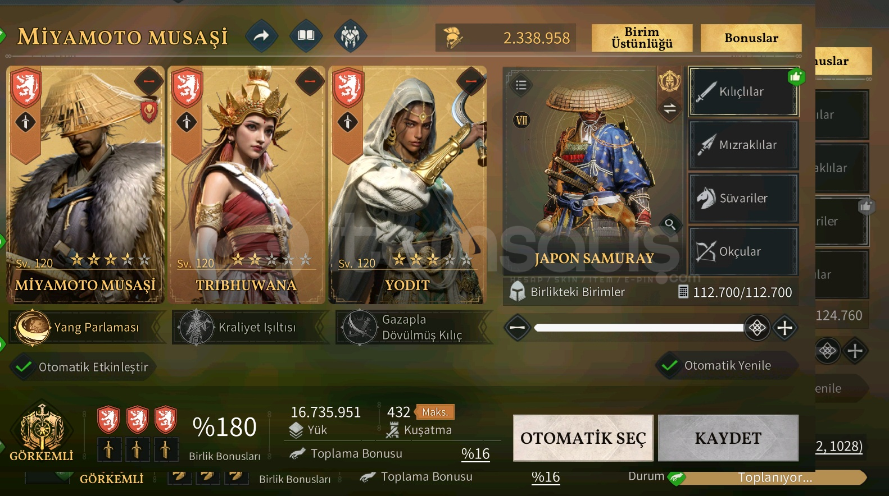
Task: Click the share arrow icon beside Miyamoto Musaşi
Action: pyautogui.click(x=262, y=36)
